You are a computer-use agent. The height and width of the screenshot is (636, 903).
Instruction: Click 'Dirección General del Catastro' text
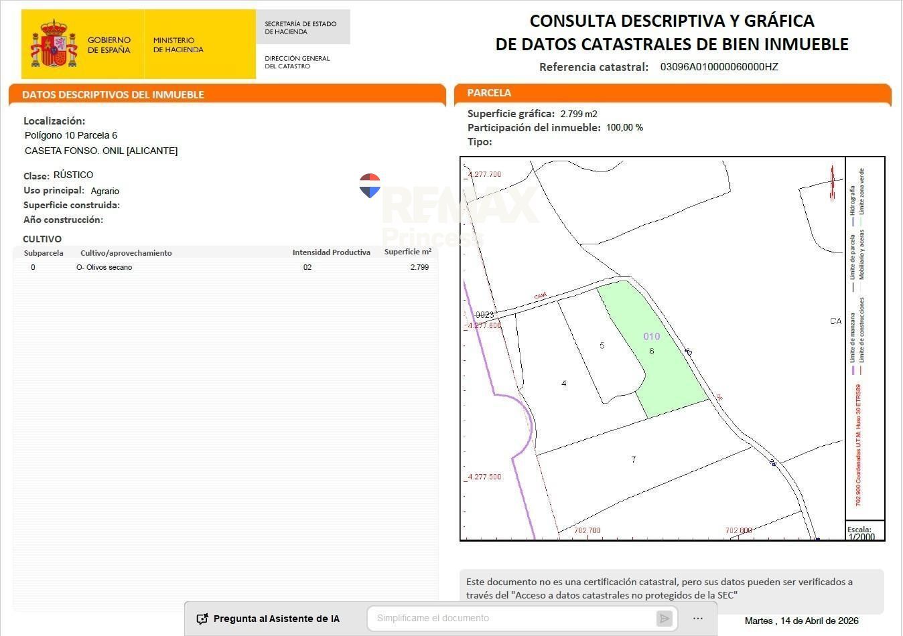coord(297,62)
